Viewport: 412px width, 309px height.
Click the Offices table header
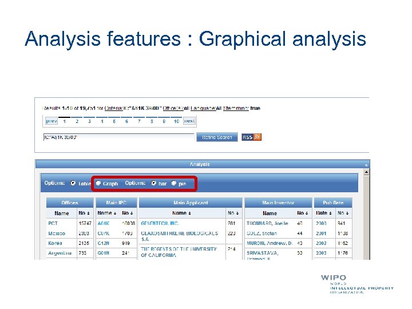coord(70,203)
